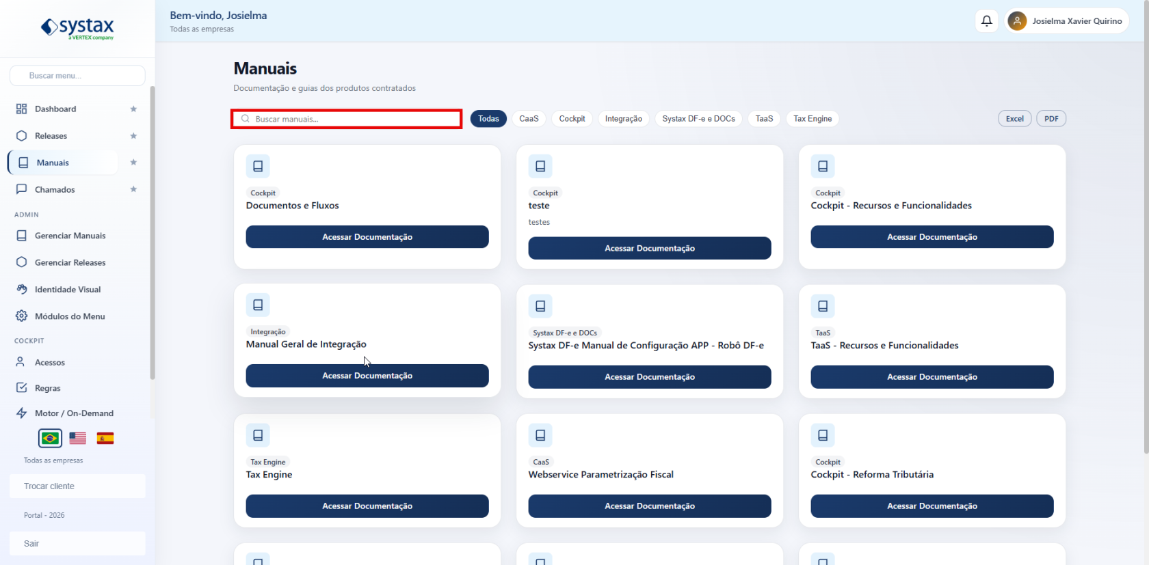The image size is (1149, 565).
Task: Click book icon on Manual Geral de Integração card
Action: [x=258, y=305]
